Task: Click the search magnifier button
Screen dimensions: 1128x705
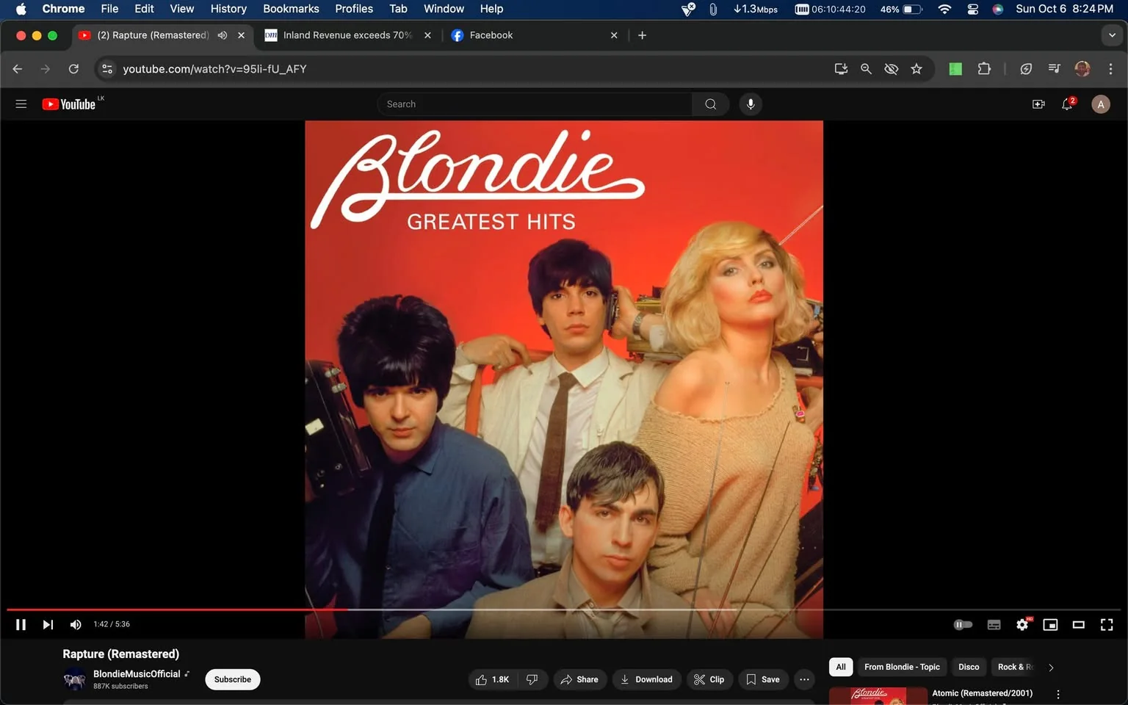Action: 710,104
